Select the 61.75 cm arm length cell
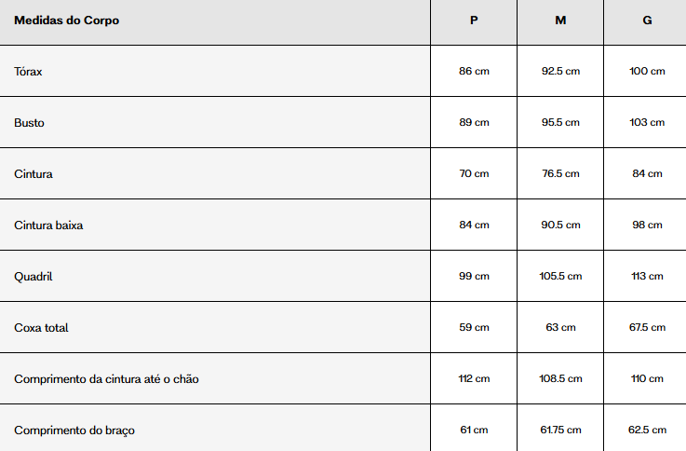 point(560,430)
